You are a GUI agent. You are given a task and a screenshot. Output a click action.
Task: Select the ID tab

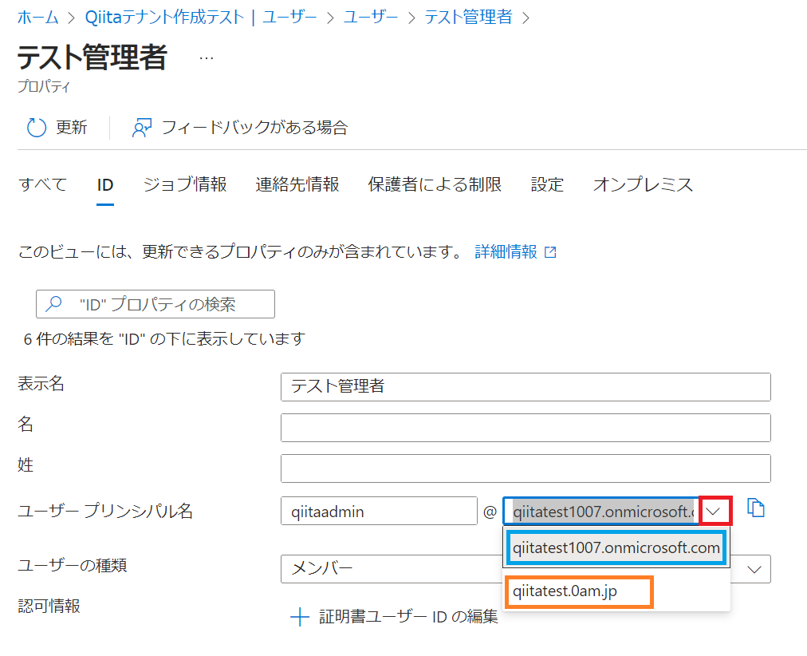click(105, 185)
